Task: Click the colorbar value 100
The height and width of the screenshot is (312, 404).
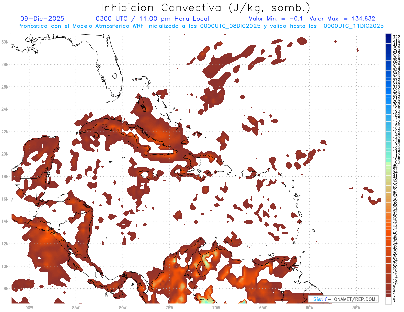Action: (396, 162)
